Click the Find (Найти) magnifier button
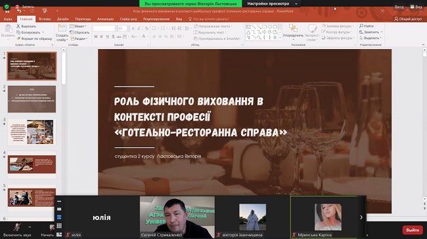Screen dimensions: 427x239 [x=367, y=26]
